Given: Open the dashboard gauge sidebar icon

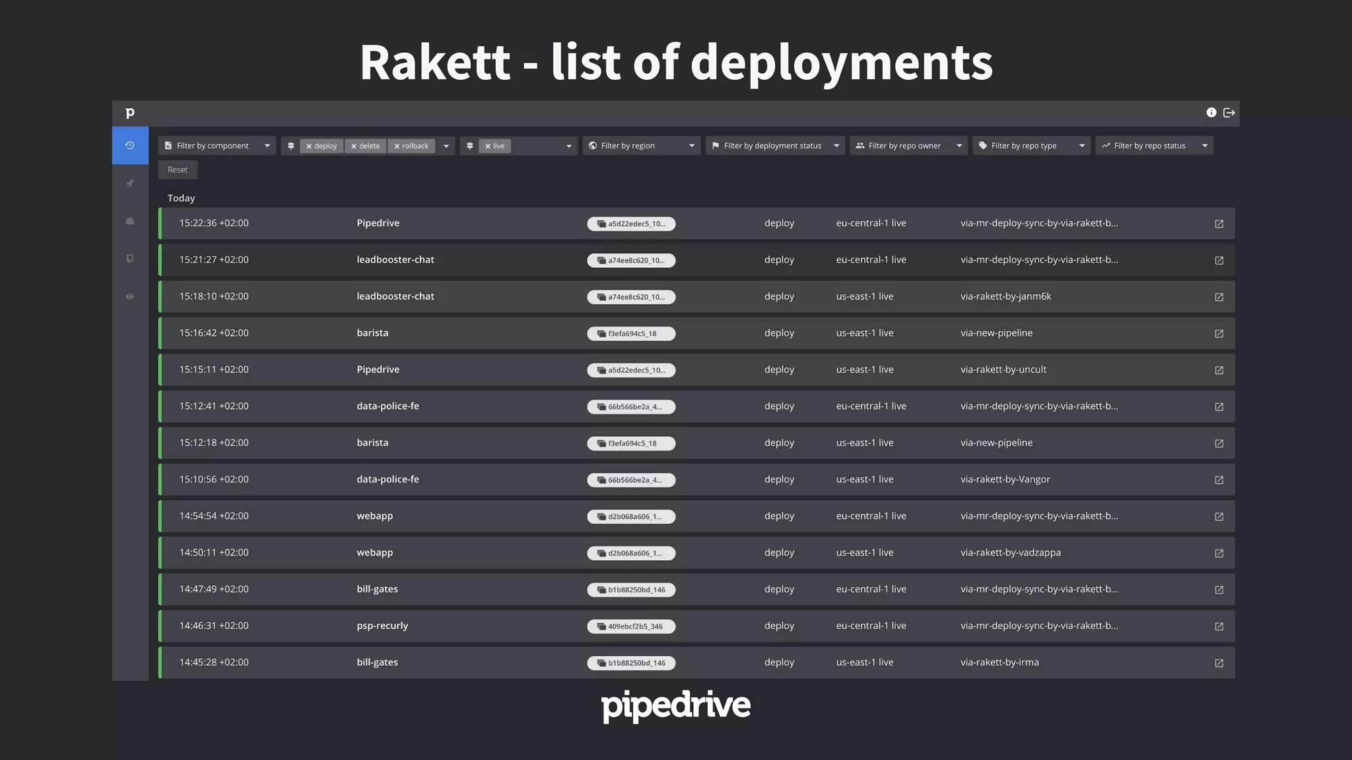Looking at the screenshot, I should [130, 221].
